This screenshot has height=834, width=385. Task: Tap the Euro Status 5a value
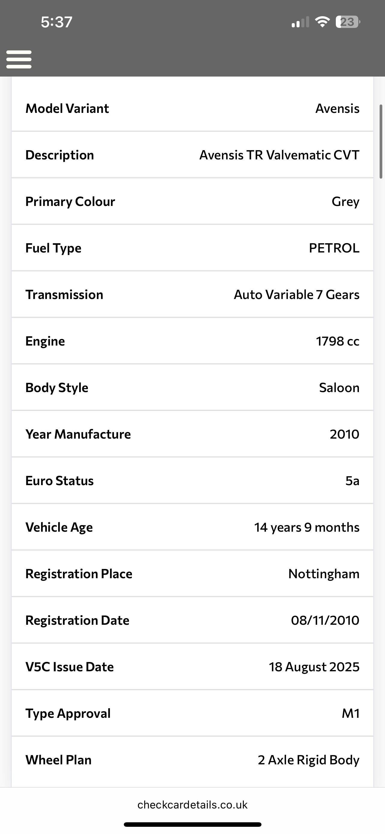pos(352,481)
